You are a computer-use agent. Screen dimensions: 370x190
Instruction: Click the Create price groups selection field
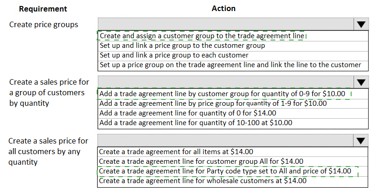click(x=225, y=24)
